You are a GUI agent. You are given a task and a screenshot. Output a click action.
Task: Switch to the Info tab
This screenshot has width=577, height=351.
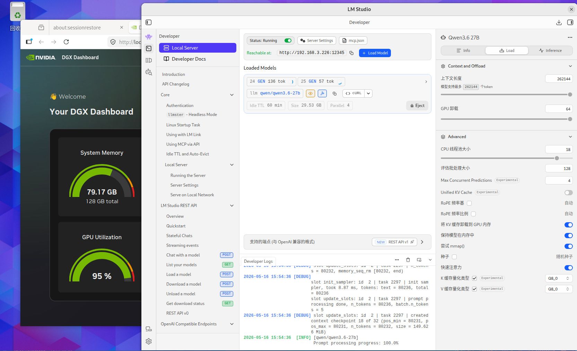(x=463, y=51)
